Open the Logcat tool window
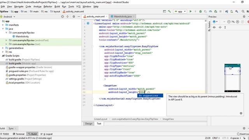The width and height of the screenshot is (249, 140). (47, 134)
